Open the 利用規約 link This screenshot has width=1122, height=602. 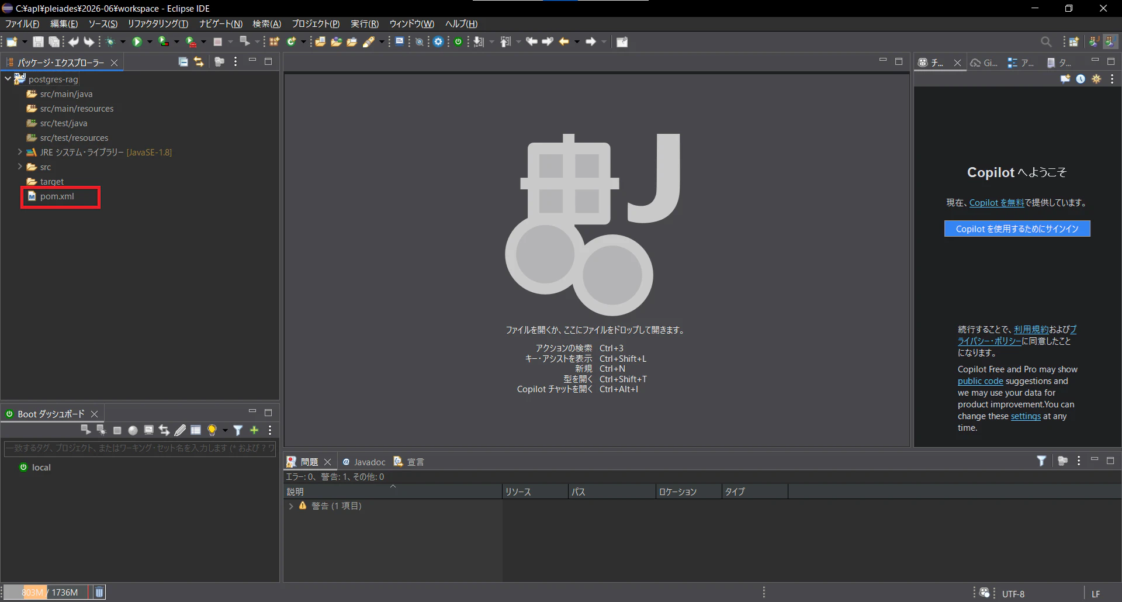1031,330
